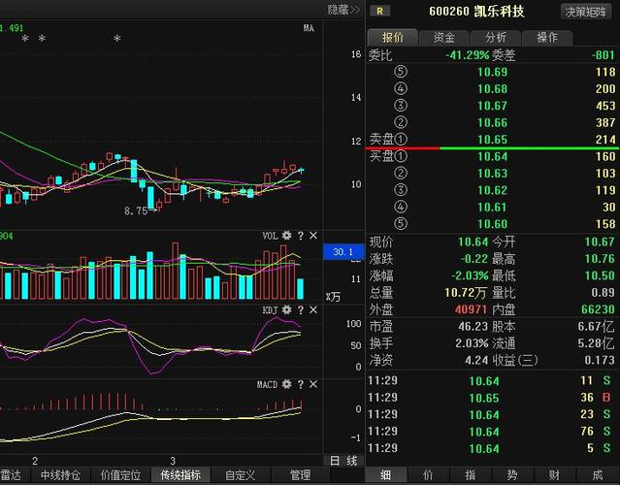Click stock title 600260 凯乐科技
The height and width of the screenshot is (485, 620).
(x=476, y=12)
